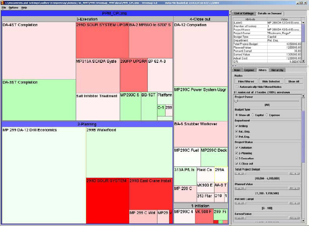Toggle the 2-Planning project status checkbox
Screen dimensions: 309x226
[x=237, y=153]
